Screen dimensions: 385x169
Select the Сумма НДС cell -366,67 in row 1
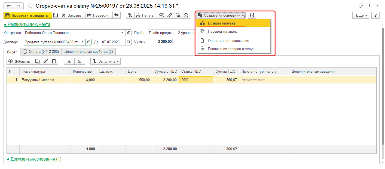tap(226, 80)
